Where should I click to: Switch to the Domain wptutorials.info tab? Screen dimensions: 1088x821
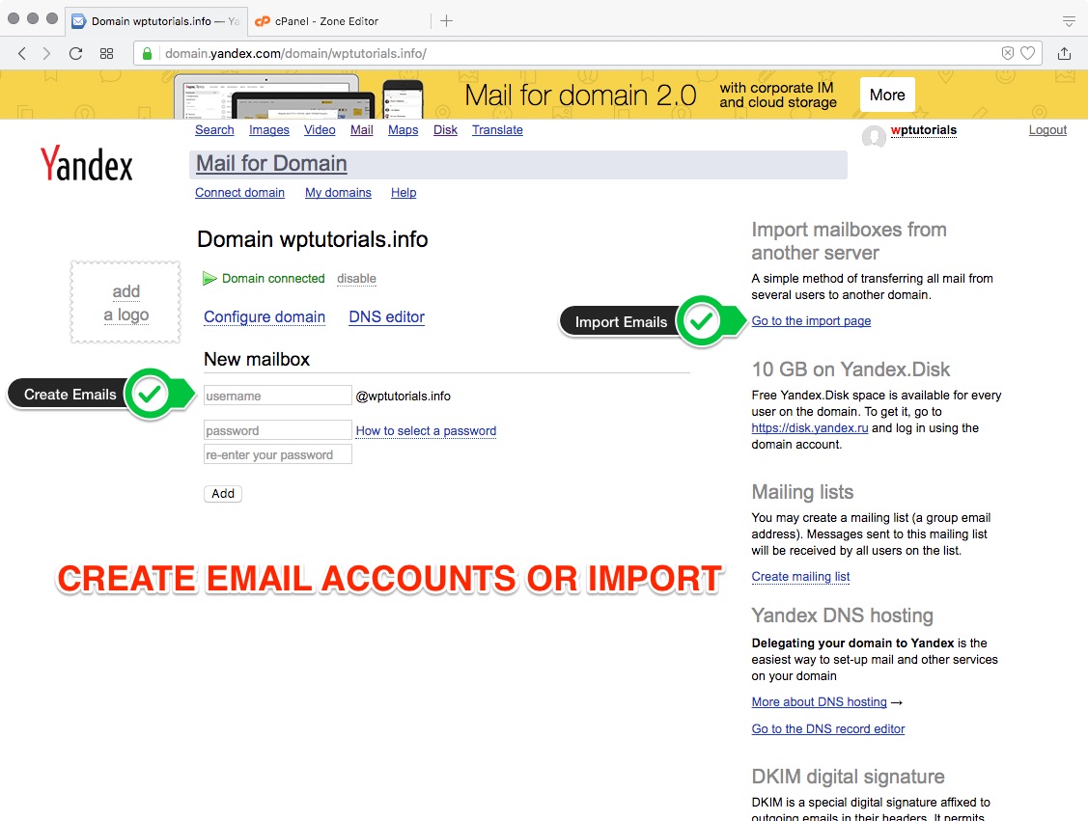tap(156, 21)
